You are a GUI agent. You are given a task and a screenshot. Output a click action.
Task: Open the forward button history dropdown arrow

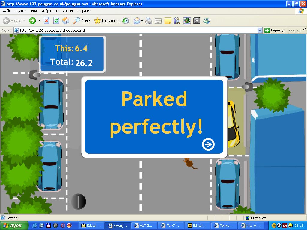tap(39, 21)
